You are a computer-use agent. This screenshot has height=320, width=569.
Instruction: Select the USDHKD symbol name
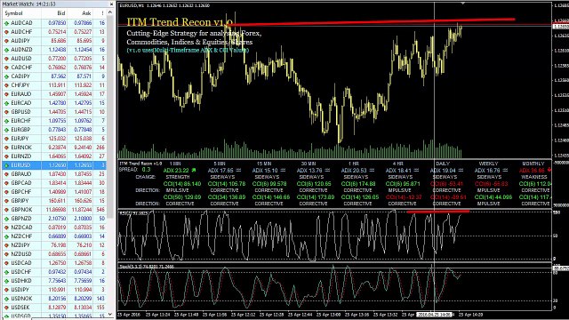coord(21,281)
